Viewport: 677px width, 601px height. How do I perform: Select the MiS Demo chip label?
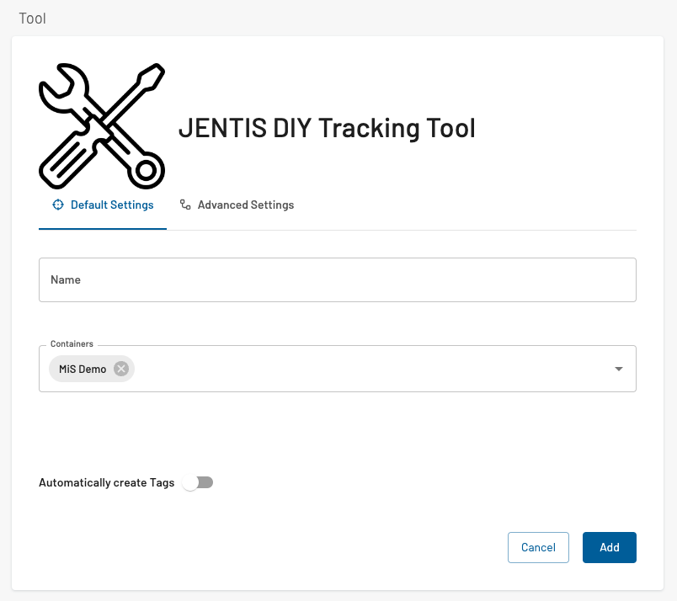point(83,370)
